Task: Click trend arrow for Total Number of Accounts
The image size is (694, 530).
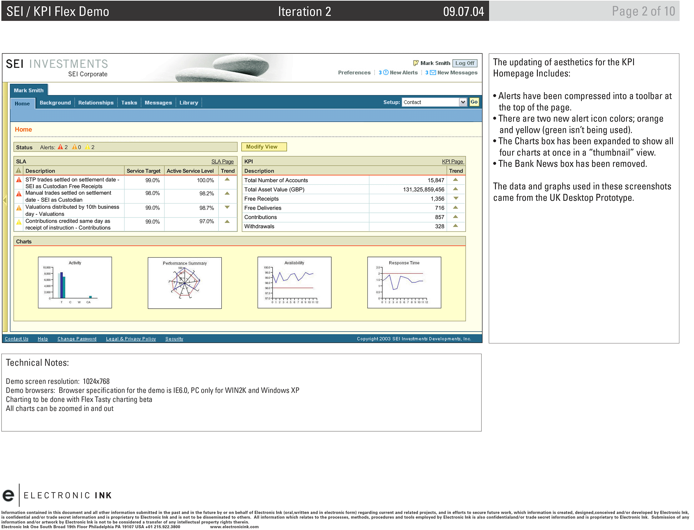Action: tap(455, 180)
